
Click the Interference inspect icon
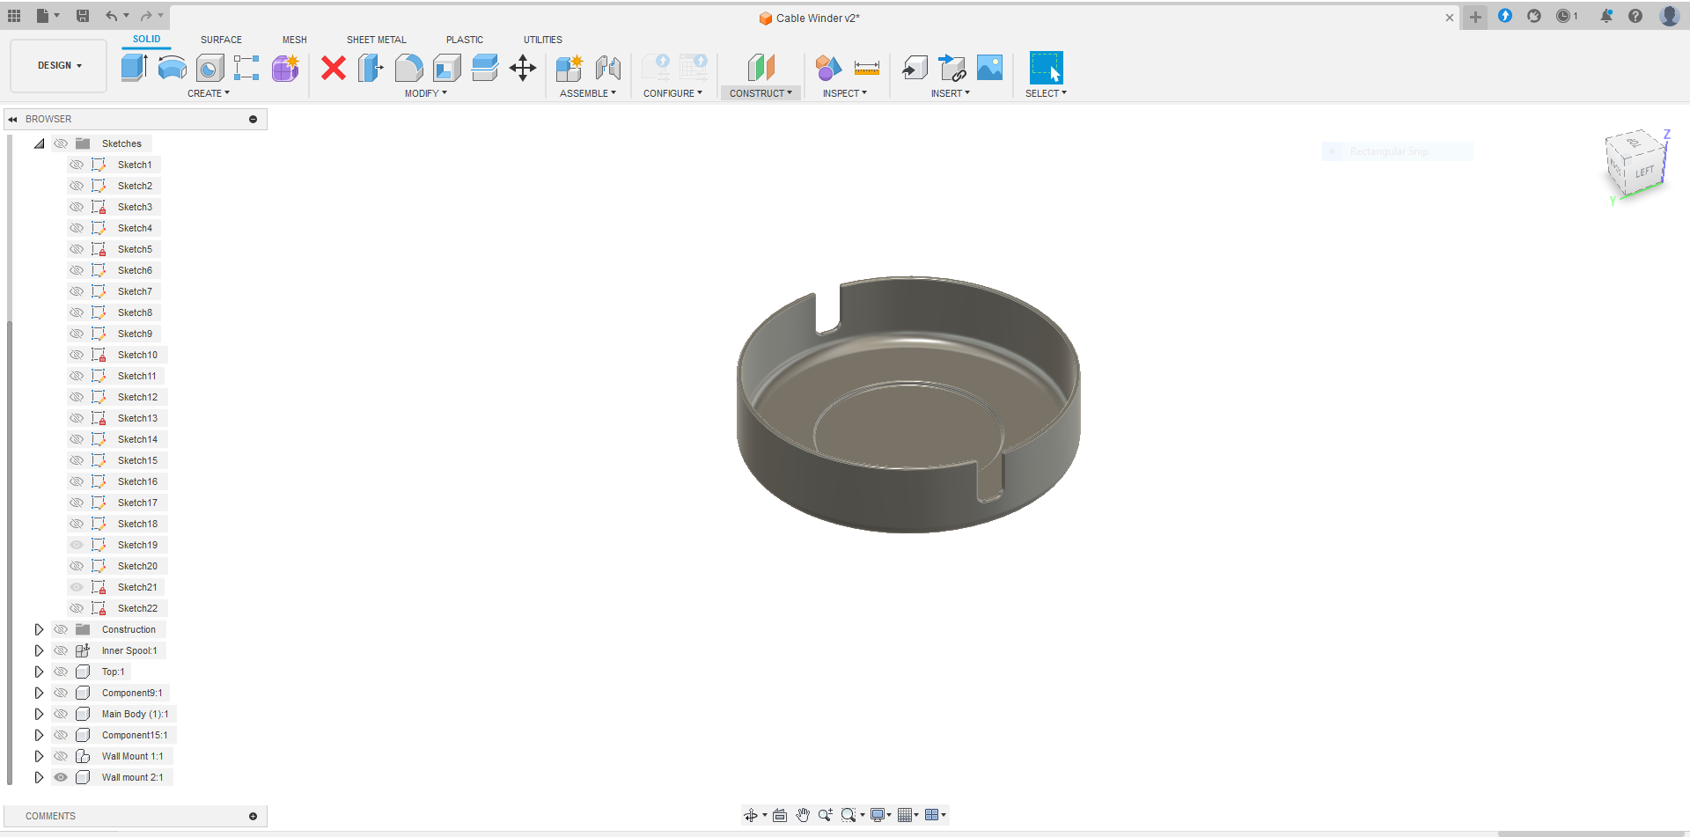pos(828,68)
